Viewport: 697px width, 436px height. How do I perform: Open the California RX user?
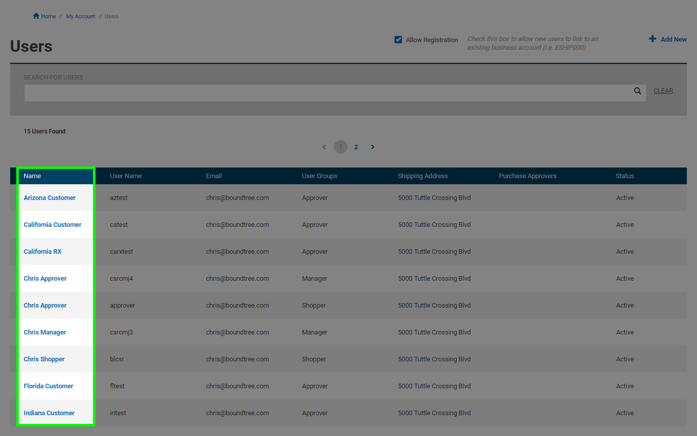tap(43, 252)
